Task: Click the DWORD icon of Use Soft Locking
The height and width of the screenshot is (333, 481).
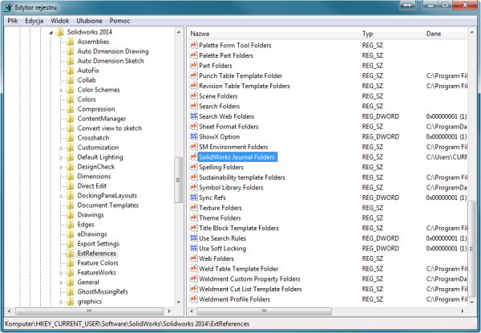Action: (x=193, y=248)
